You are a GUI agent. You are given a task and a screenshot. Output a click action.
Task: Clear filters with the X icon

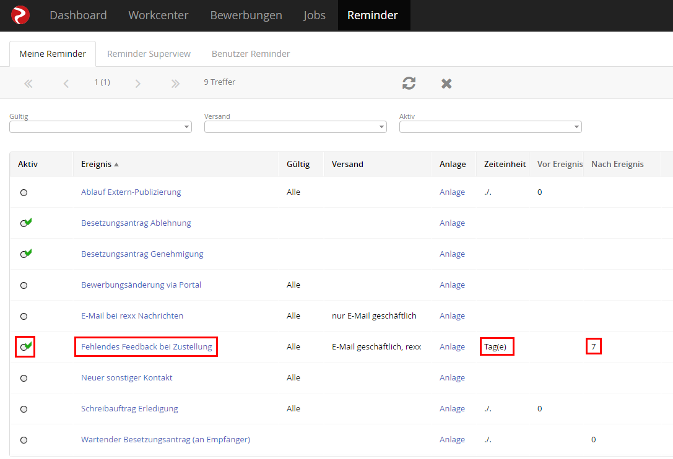[446, 84]
